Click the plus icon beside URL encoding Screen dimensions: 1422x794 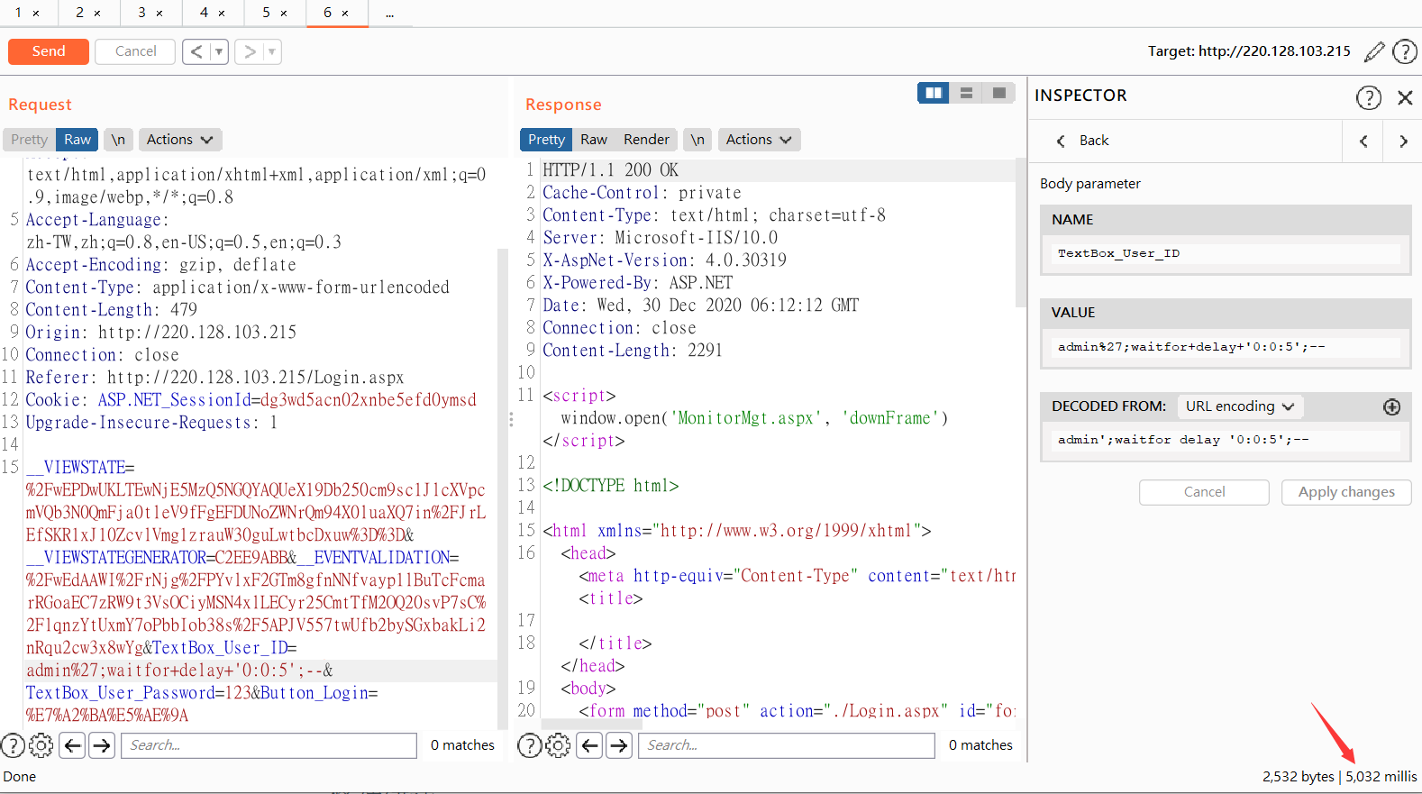click(1392, 406)
